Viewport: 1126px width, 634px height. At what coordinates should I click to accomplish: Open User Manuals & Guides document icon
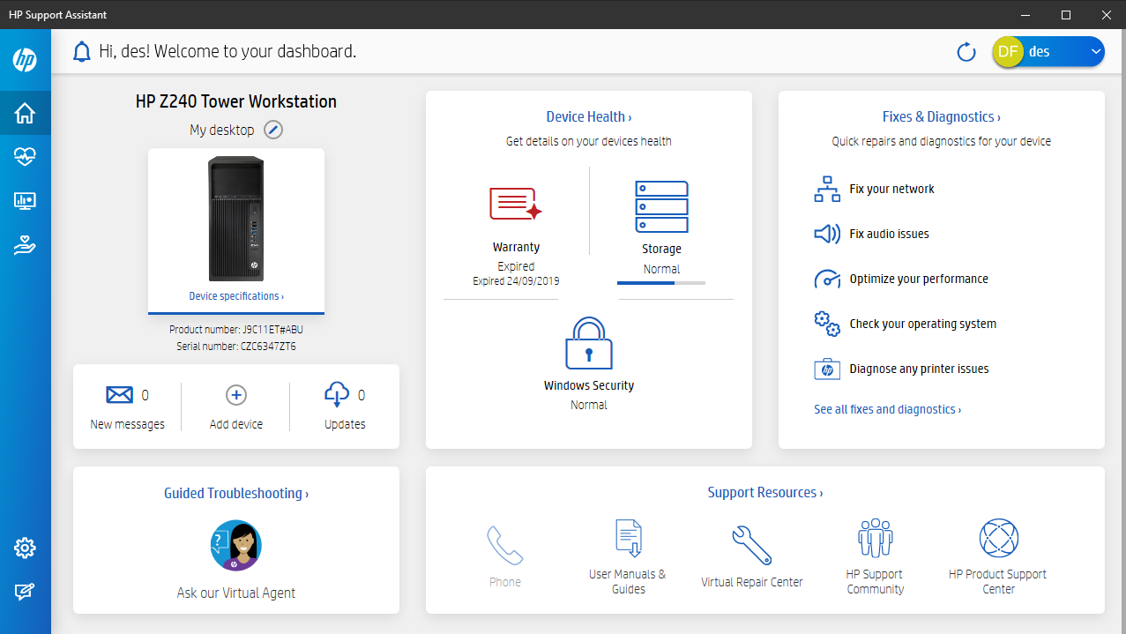point(628,539)
